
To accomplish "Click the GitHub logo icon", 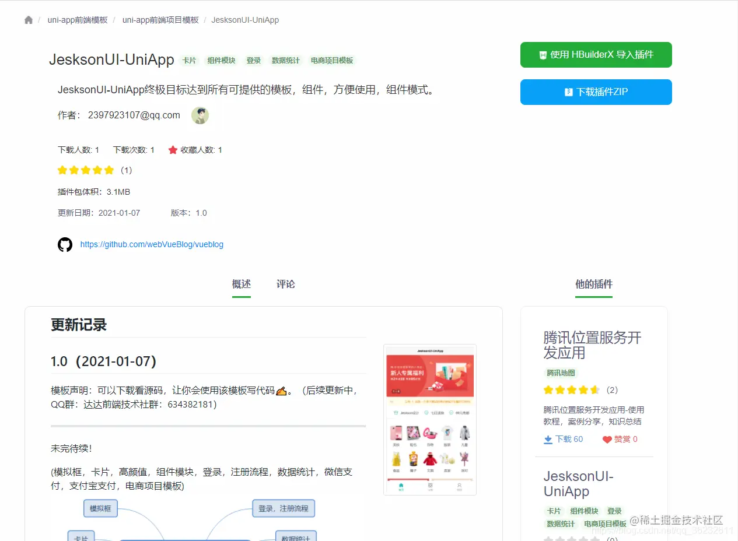I will [65, 244].
